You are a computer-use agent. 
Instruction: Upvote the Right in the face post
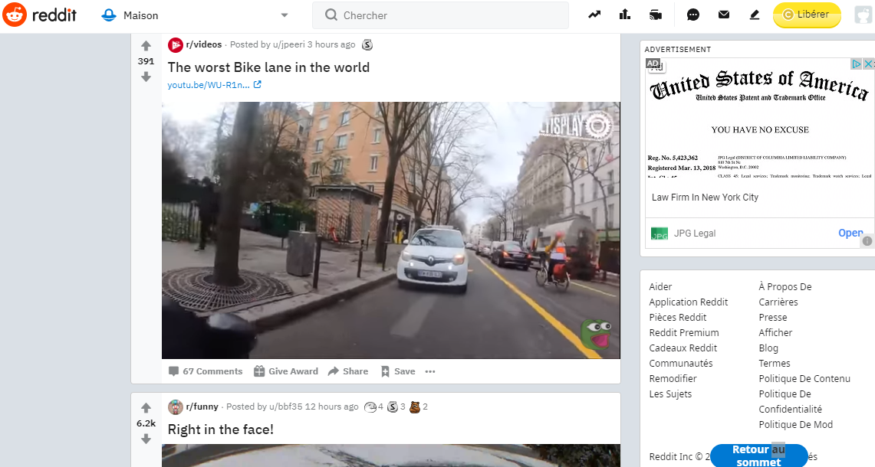pos(146,408)
